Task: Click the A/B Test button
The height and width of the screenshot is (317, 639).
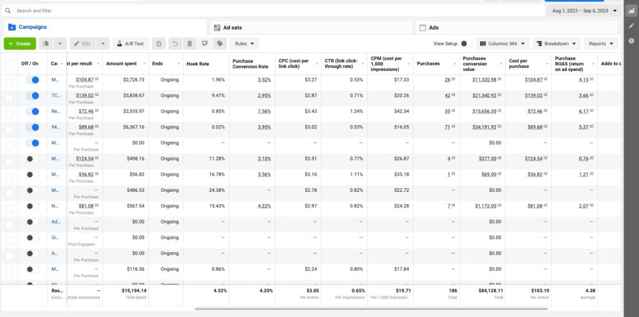Action: click(130, 44)
